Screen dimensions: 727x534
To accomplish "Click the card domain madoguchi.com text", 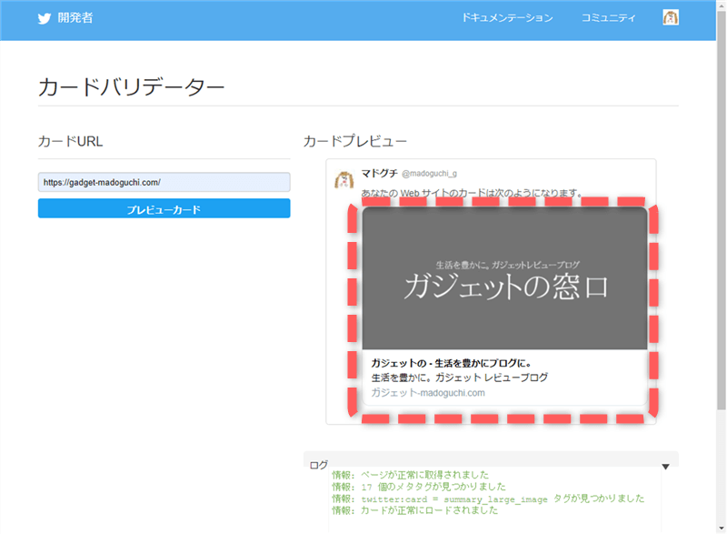I will 428,392.
